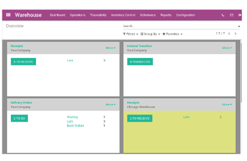Open the Schedulers menu
The width and height of the screenshot is (247, 161).
(x=148, y=15)
